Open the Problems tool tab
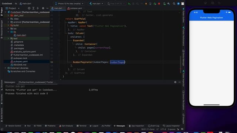Screen dimensions: 237x133 click(50, 126)
